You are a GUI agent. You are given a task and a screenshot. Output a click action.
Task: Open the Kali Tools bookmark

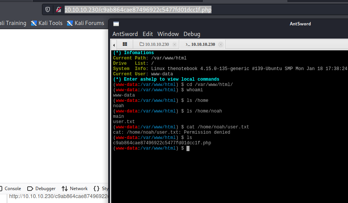(47, 23)
